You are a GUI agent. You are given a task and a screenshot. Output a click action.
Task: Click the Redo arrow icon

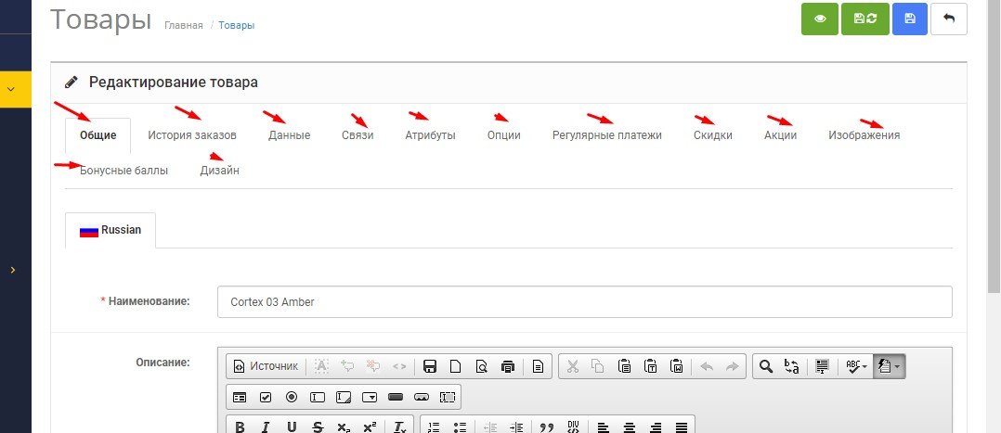(733, 366)
